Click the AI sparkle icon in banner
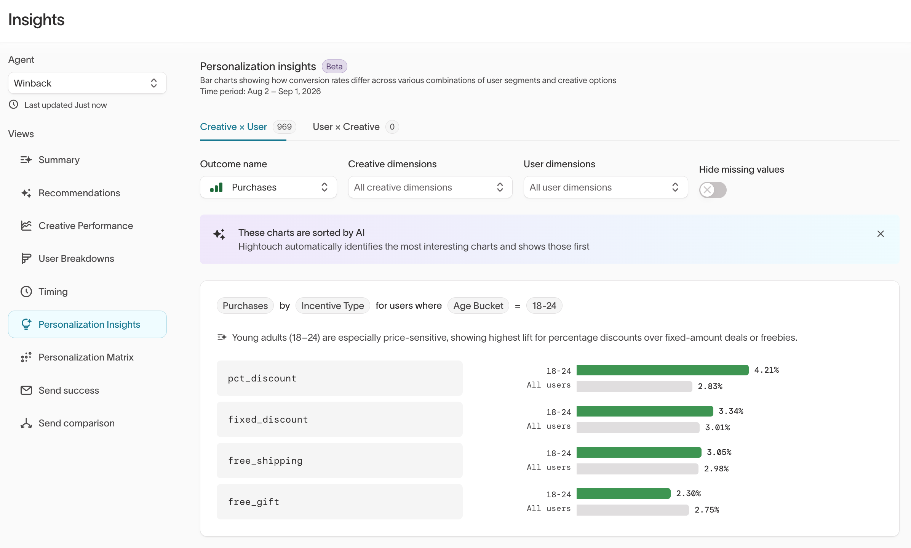This screenshot has width=911, height=548. pyautogui.click(x=219, y=234)
